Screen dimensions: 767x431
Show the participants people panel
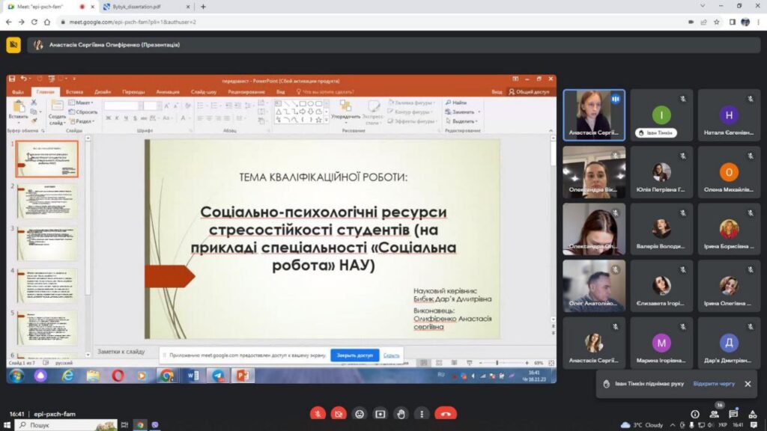[x=714, y=414]
